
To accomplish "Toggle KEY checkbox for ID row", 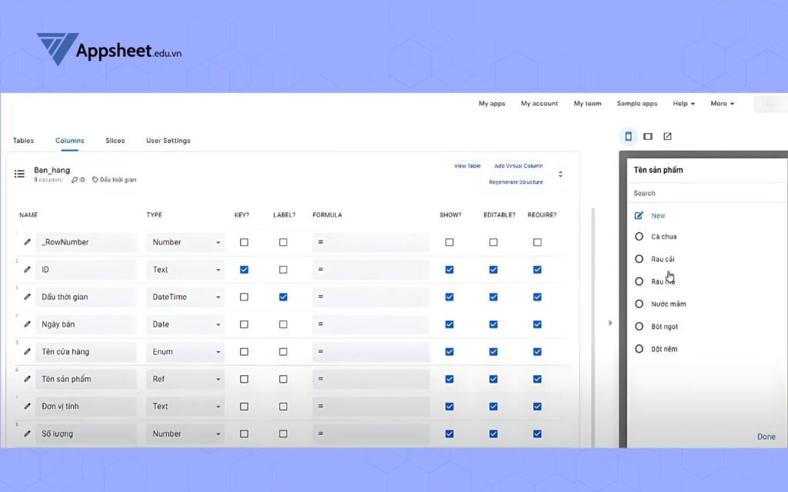I will pos(244,270).
